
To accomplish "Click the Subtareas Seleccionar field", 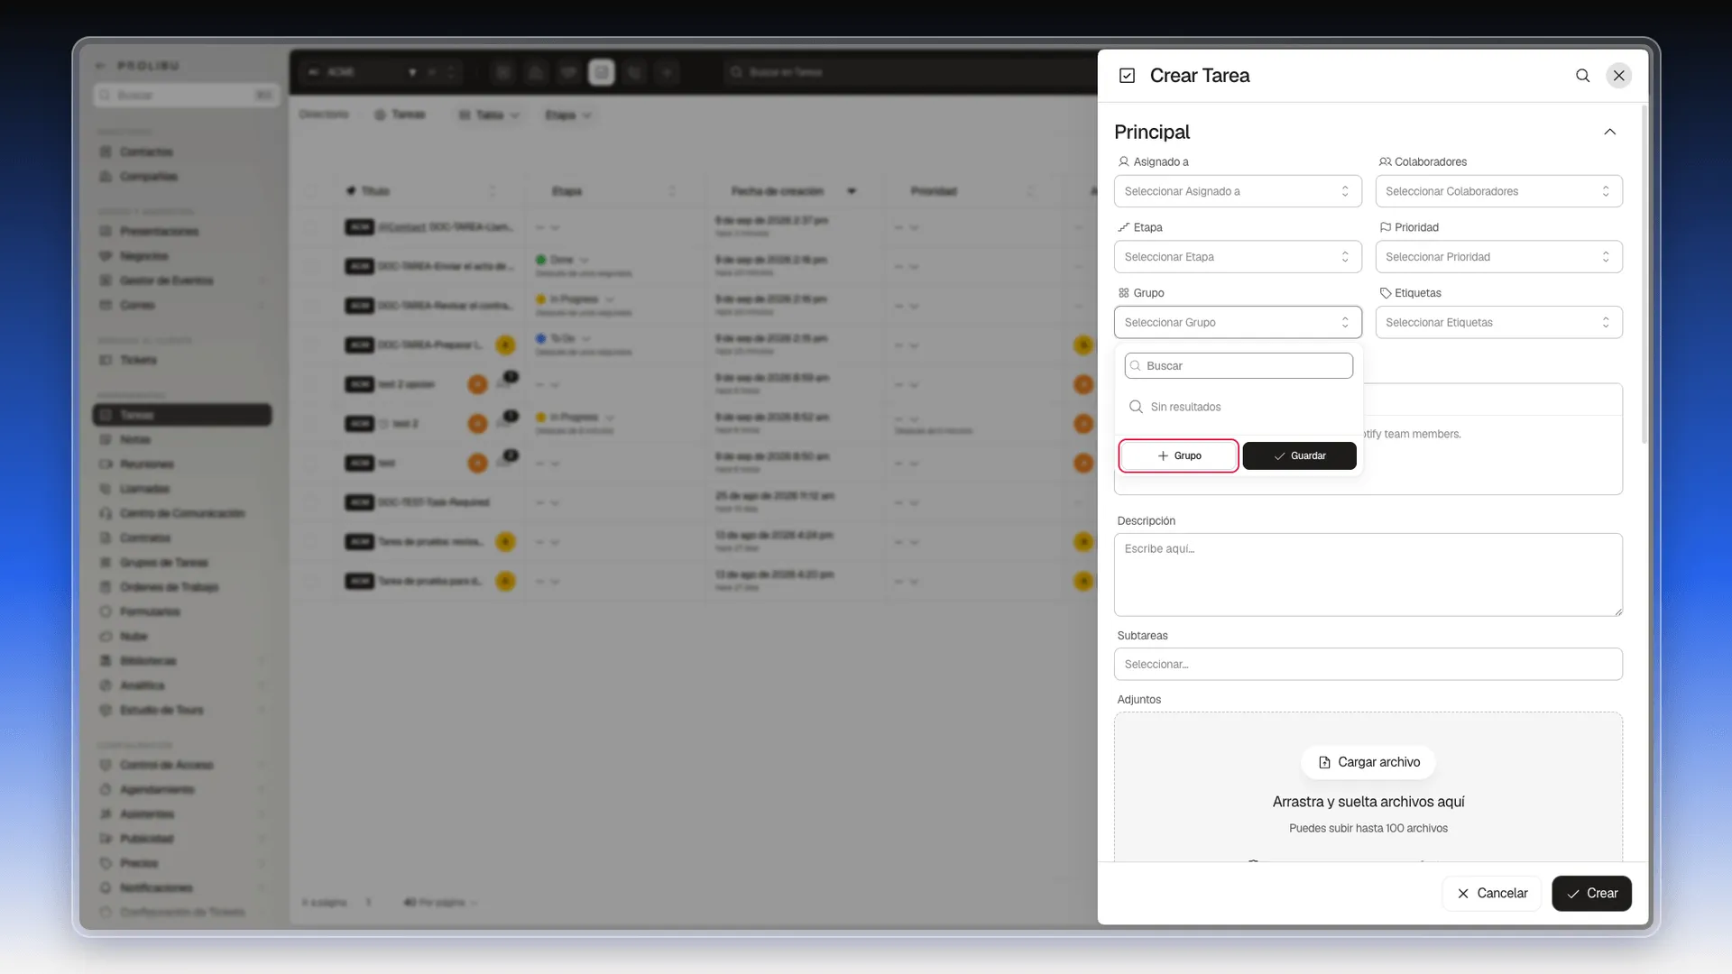I will [x=1368, y=664].
